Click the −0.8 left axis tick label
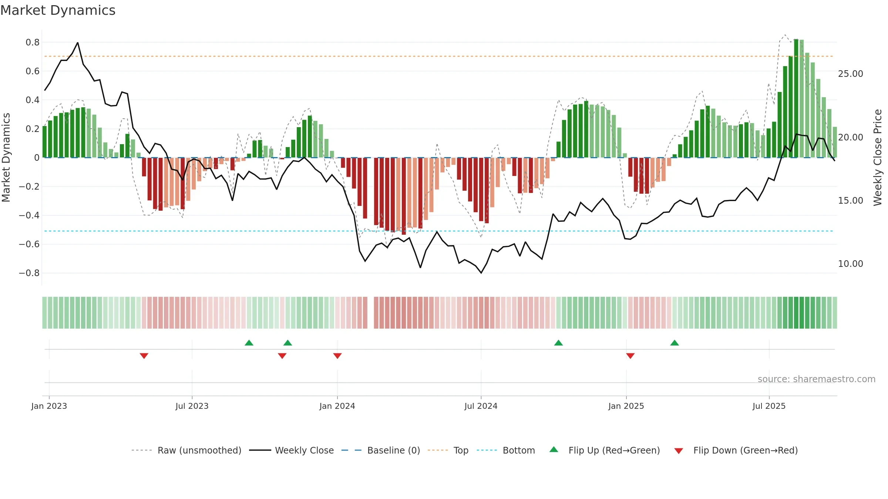The width and height of the screenshot is (888, 499). pyautogui.click(x=29, y=273)
